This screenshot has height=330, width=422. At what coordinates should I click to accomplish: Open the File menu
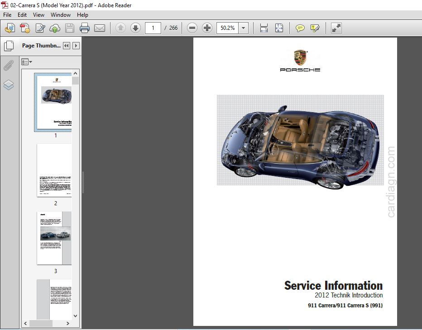(x=7, y=15)
